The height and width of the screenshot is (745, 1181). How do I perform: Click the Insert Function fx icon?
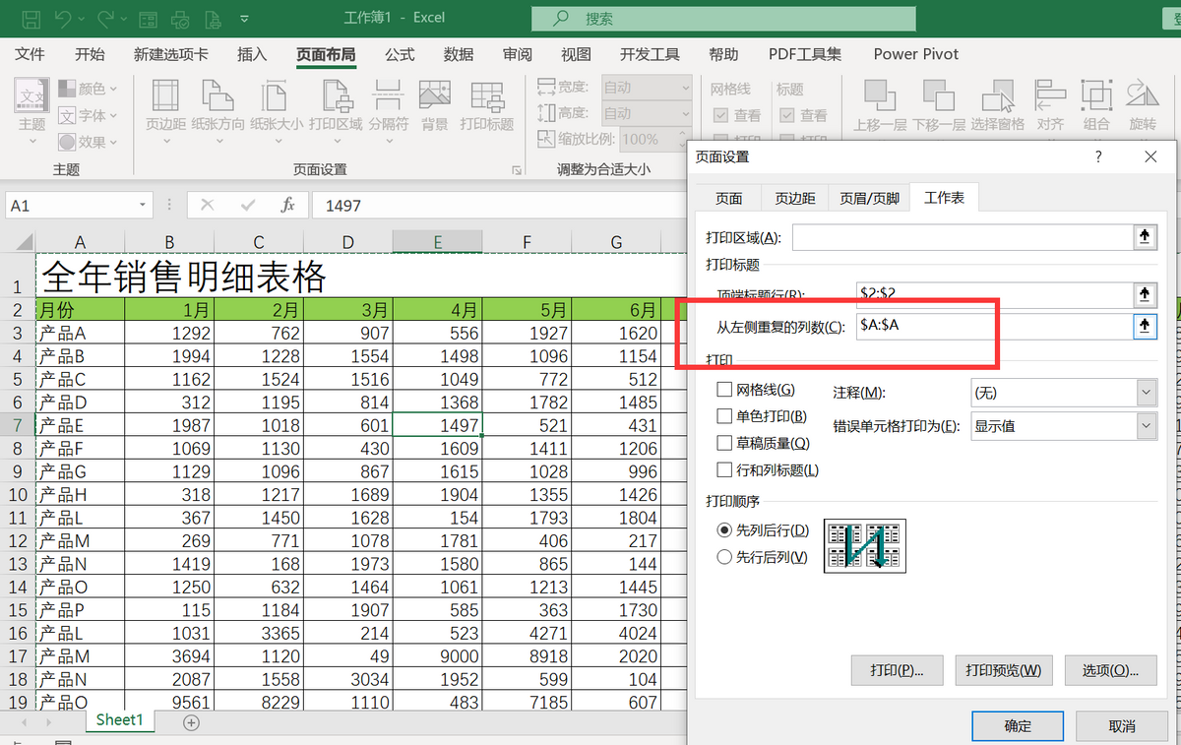click(288, 205)
